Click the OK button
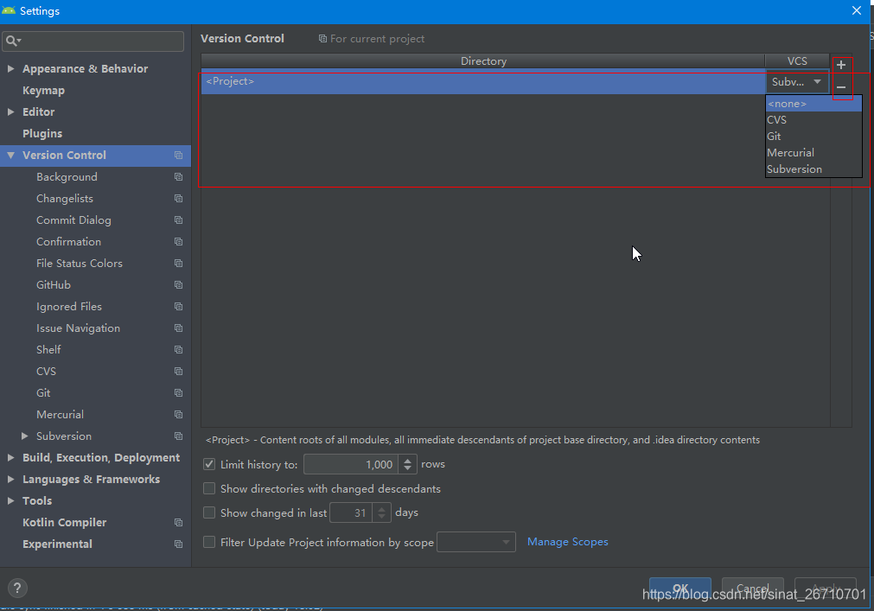This screenshot has height=611, width=874. click(x=680, y=589)
